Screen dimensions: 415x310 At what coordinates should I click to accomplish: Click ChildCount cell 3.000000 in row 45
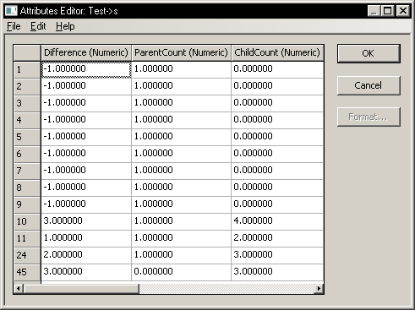pyautogui.click(x=277, y=272)
